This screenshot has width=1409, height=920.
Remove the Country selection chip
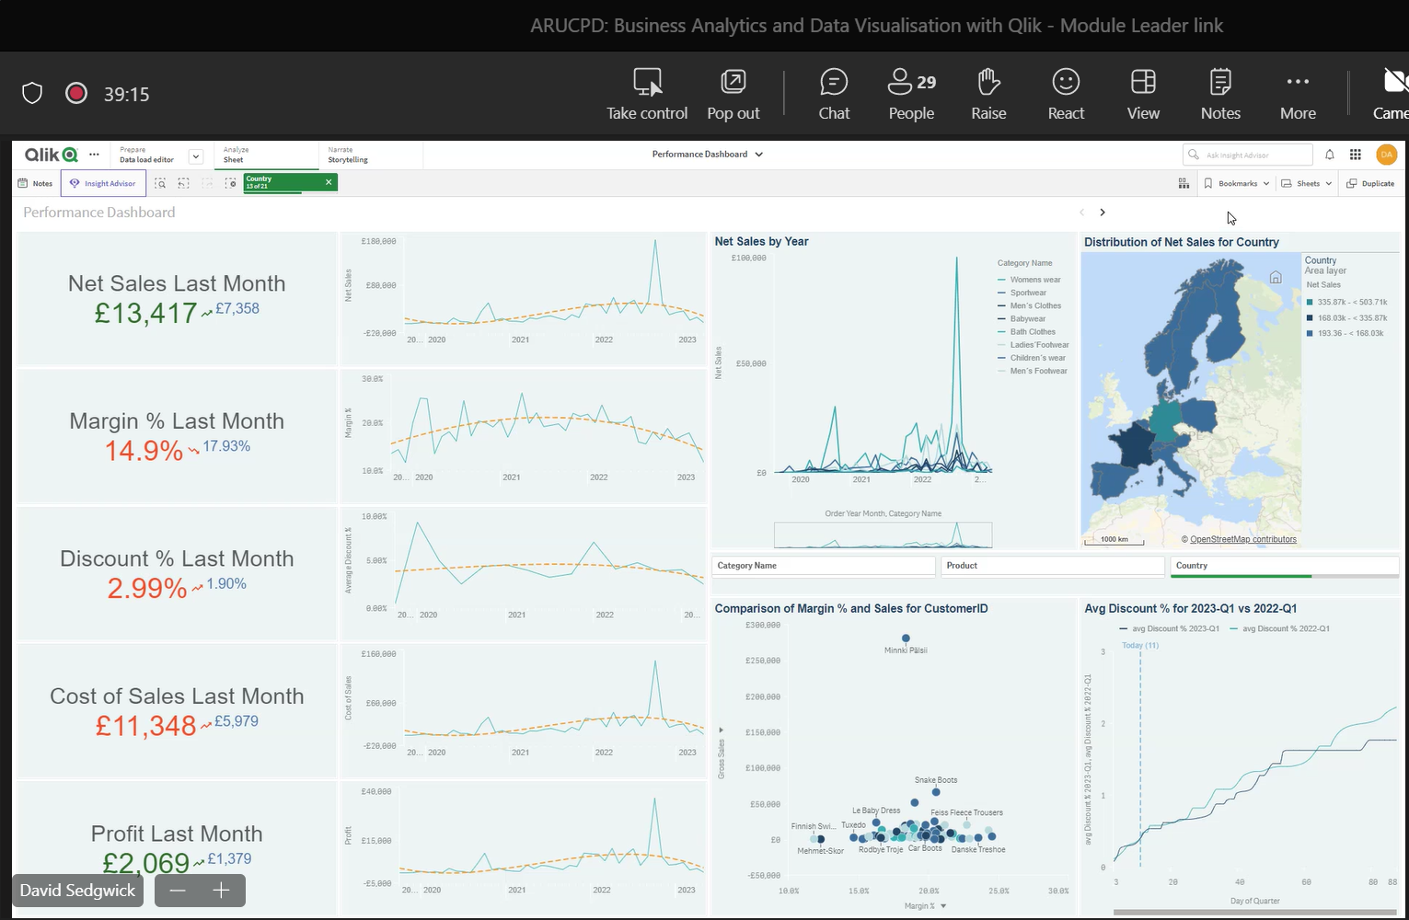coord(329,183)
